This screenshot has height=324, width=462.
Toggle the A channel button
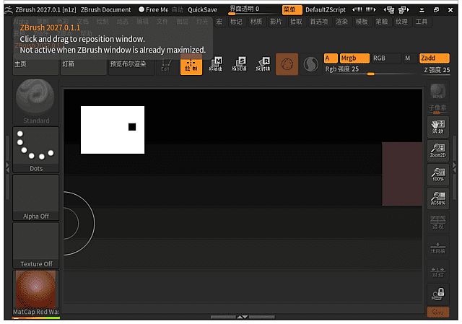point(331,58)
